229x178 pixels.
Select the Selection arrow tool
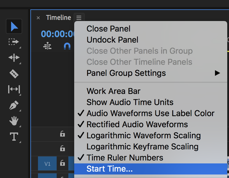click(x=14, y=26)
